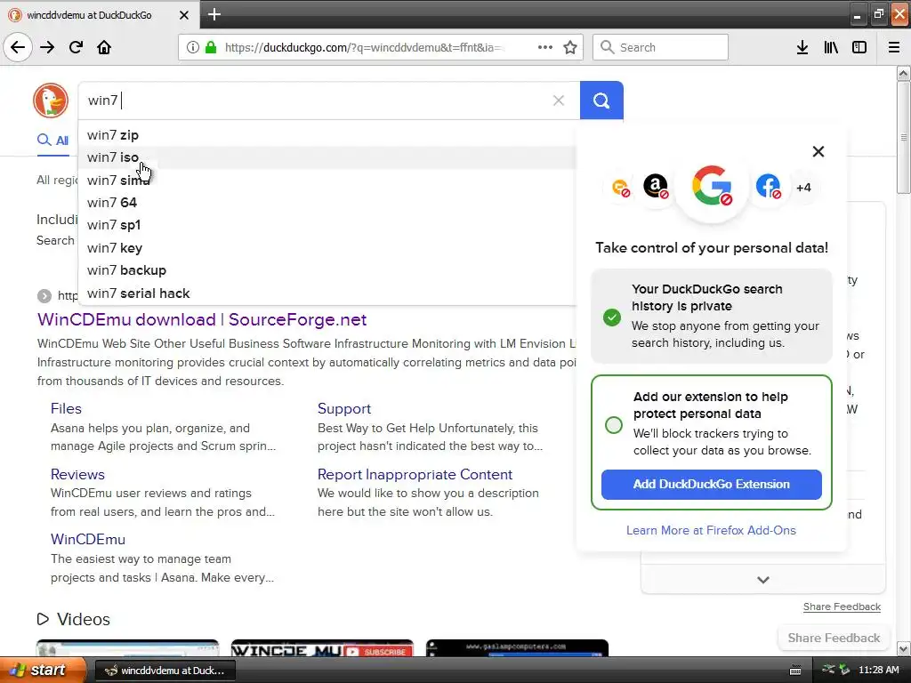Open the Windows start button
Screen dimensions: 911x683
[x=43, y=670]
